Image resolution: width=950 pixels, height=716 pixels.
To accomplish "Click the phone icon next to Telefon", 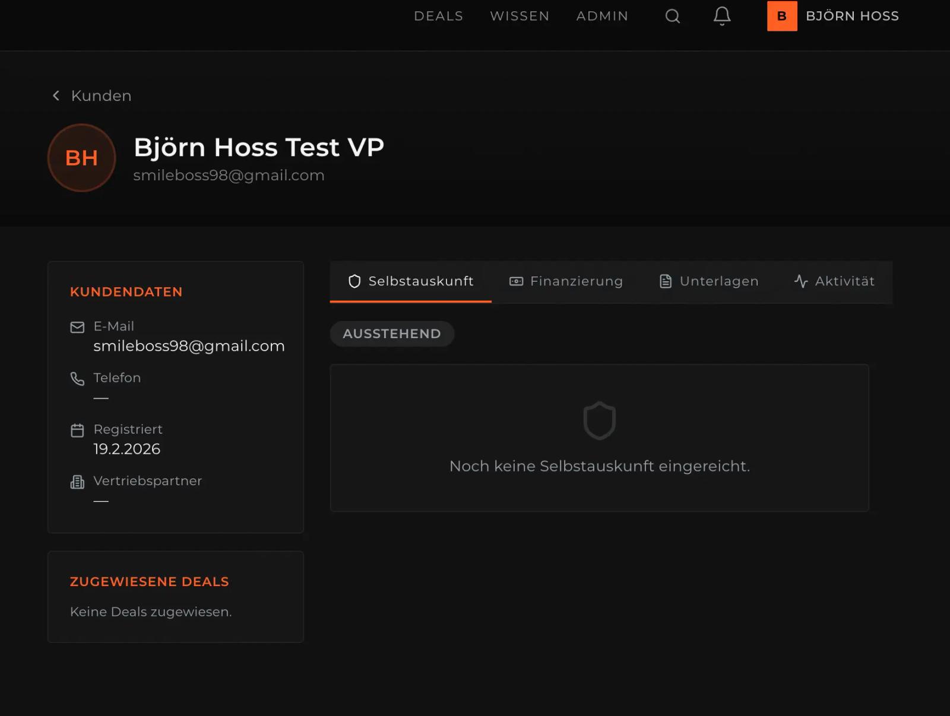I will pos(77,378).
